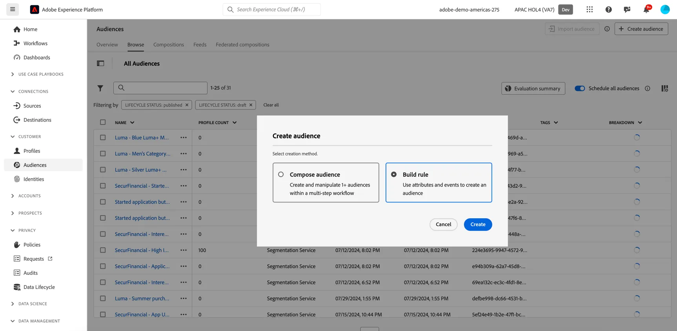Open more actions for SecurFinancial - High I...
Viewport: 677px width, 331px height.
[184, 250]
